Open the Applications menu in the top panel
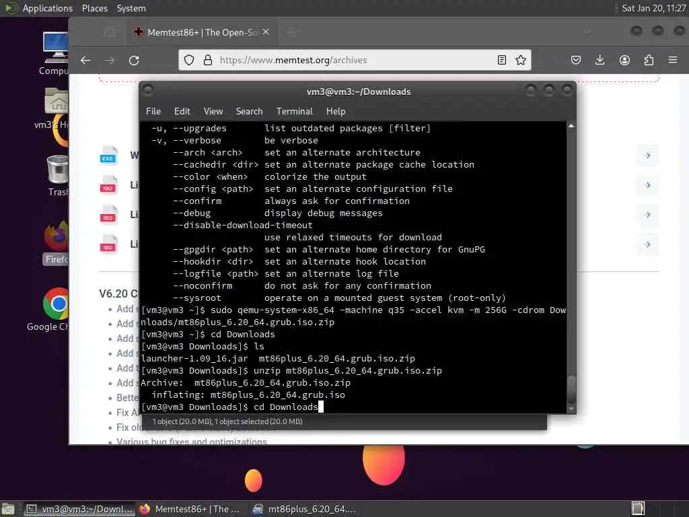This screenshot has width=689, height=517. pos(47,8)
